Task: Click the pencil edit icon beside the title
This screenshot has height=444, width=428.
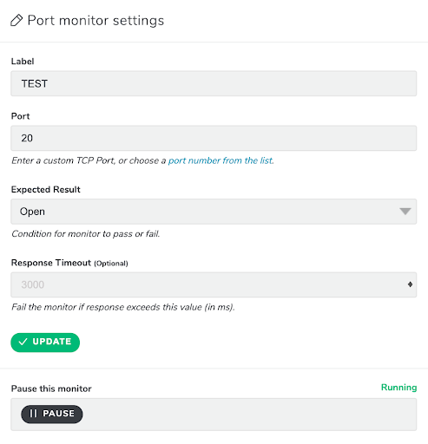Action: point(16,20)
